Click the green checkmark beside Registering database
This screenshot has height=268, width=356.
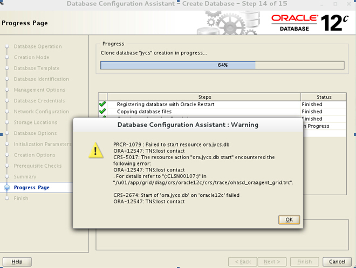(102, 104)
